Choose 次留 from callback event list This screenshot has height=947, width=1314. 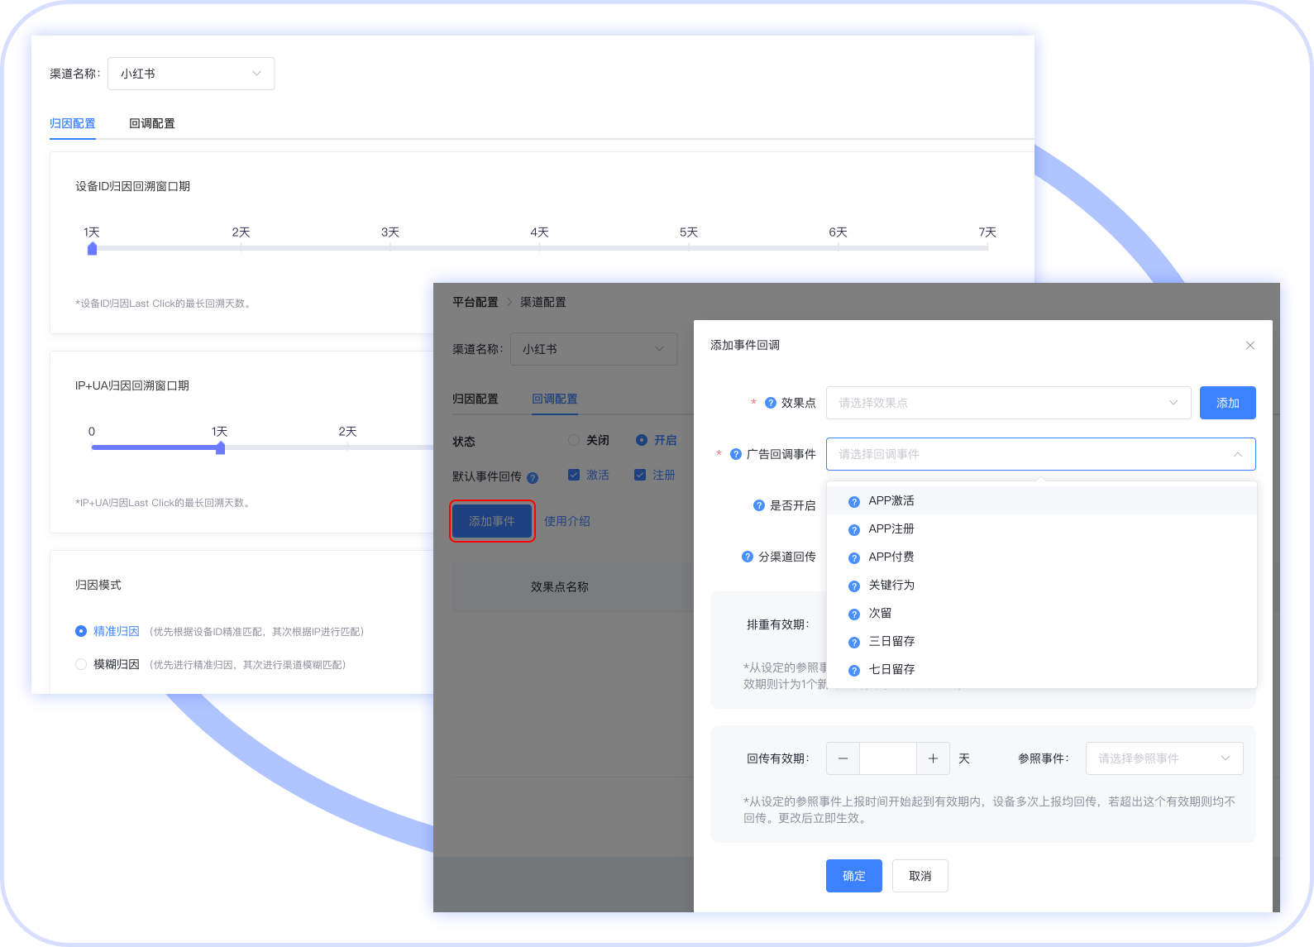[x=1042, y=614]
